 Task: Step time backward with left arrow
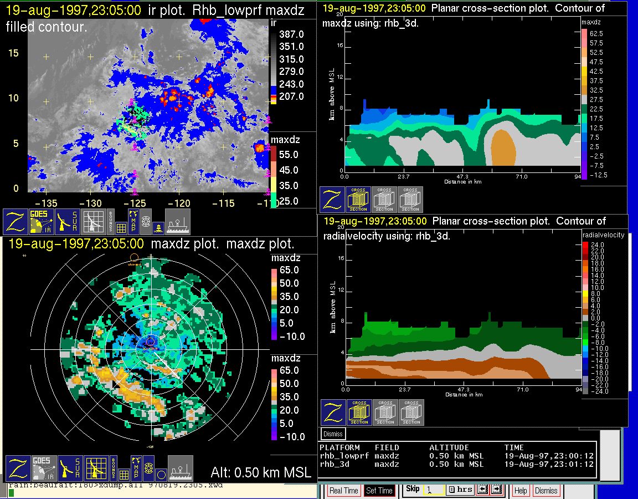482,490
